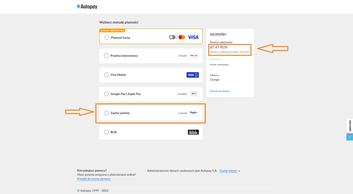Select Zapłać później radio button
353x194 pixels.
click(x=106, y=113)
